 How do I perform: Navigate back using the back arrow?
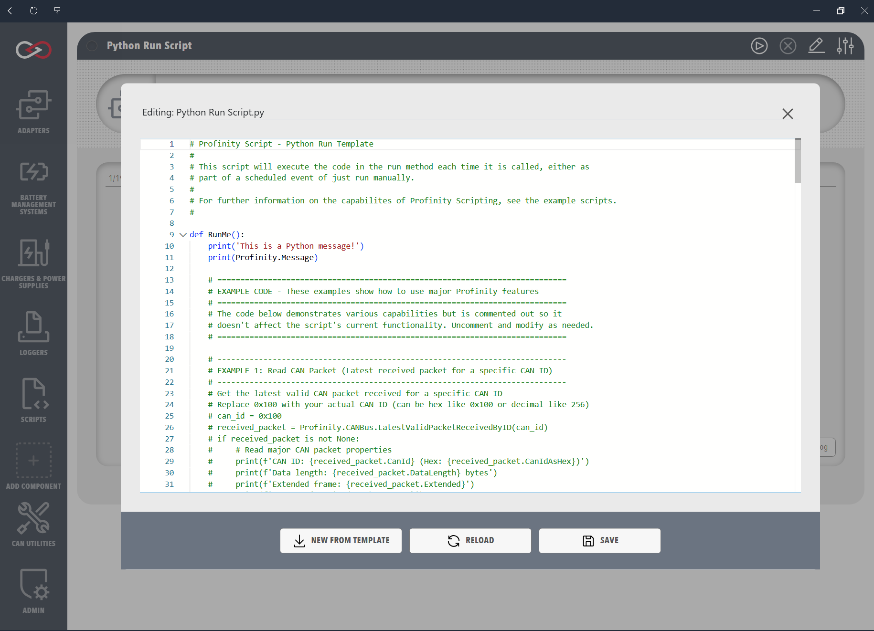tap(10, 11)
